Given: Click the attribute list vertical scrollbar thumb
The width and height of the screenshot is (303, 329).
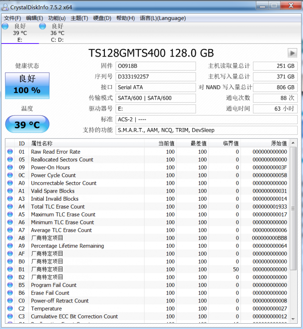Looking at the screenshot, I should coord(293,208).
